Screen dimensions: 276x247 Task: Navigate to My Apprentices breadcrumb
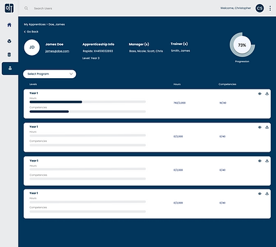35,25
